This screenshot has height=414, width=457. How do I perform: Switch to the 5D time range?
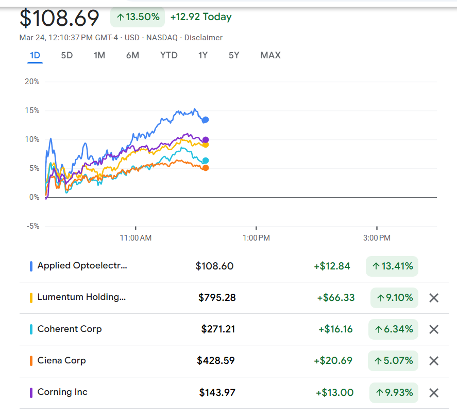pos(67,55)
